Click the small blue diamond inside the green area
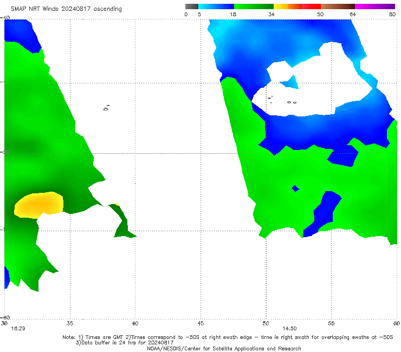This screenshot has width=401, height=352. pyautogui.click(x=295, y=188)
